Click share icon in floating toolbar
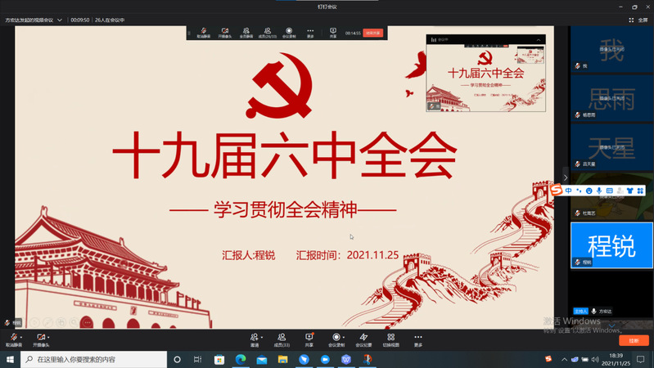Screen dimensions: 654x368 [x=333, y=33]
